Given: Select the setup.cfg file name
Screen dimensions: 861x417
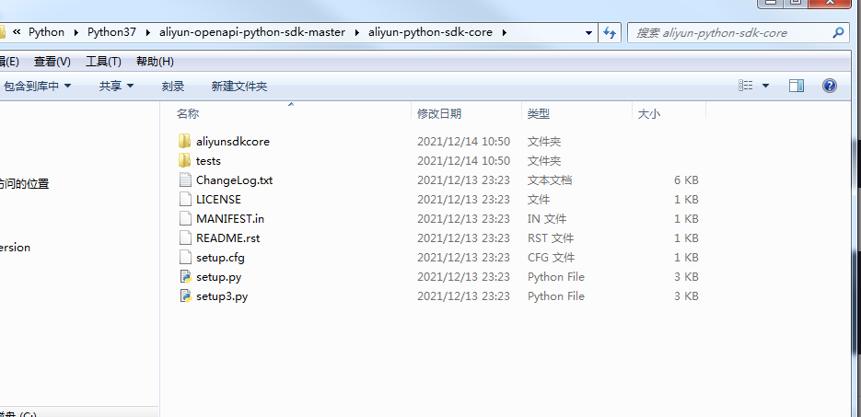Looking at the screenshot, I should point(220,258).
